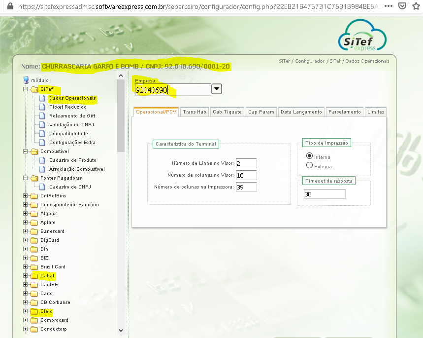423x338 pixels.
Task: Expand the Cielo tree node
Action: pos(25,311)
